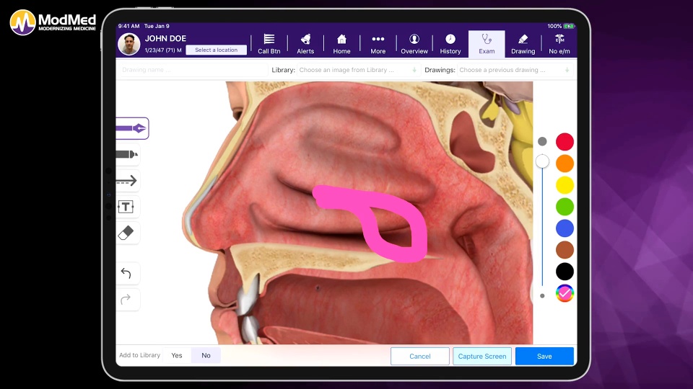The width and height of the screenshot is (693, 389).
Task: Select the fountain pen drawing tool
Action: coord(131,128)
